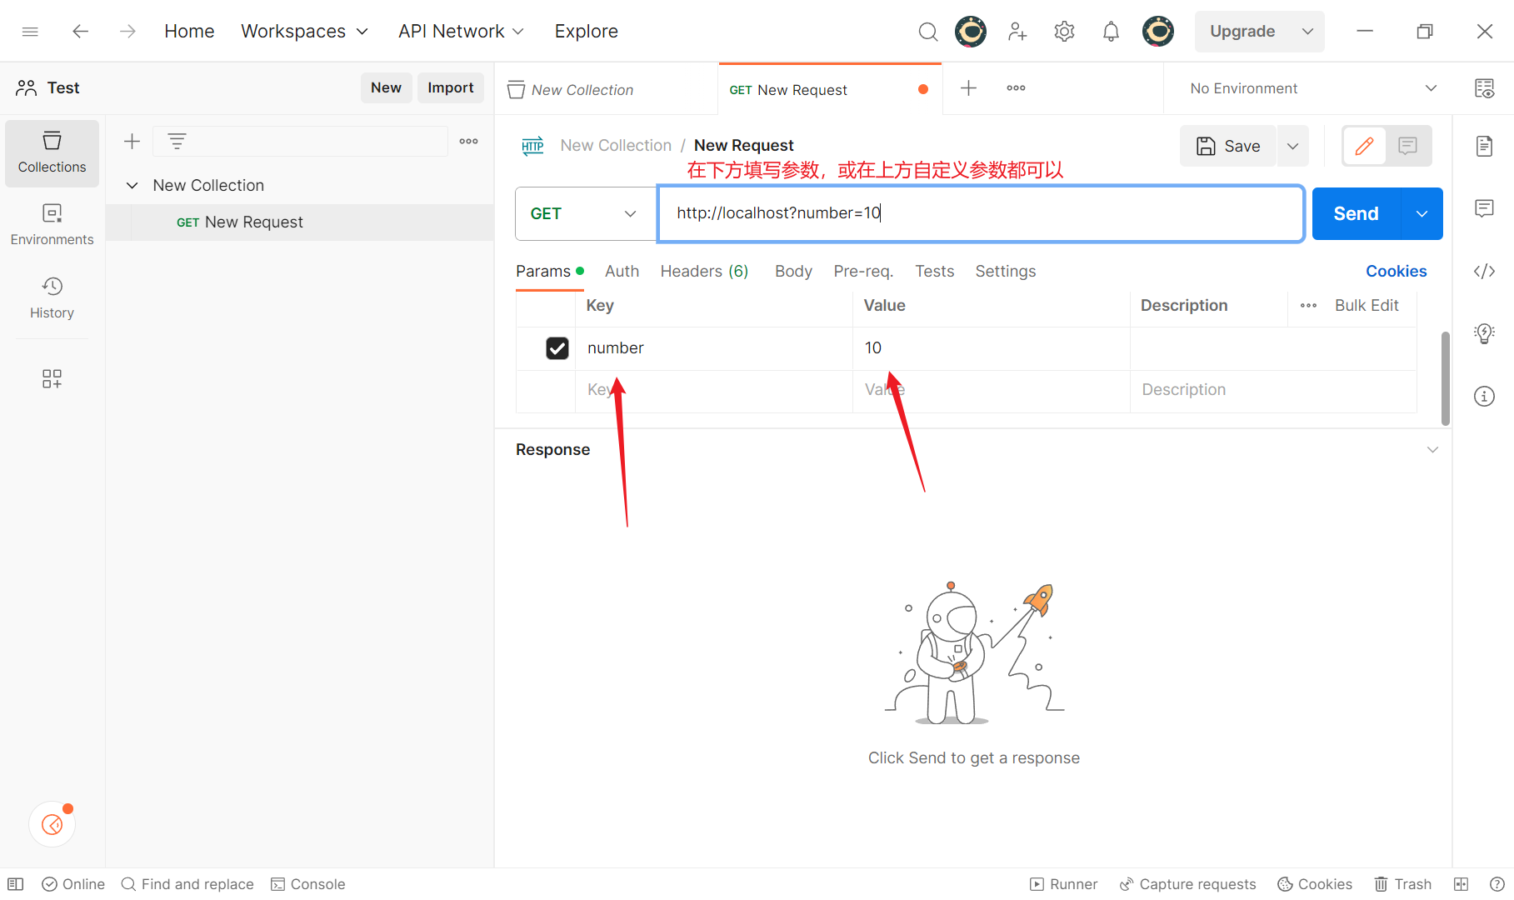The height and width of the screenshot is (900, 1514).
Task: Toggle the sidebar from status bar
Action: pos(15,884)
